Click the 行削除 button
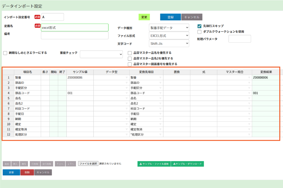Screen dimensions: 283x188 34,164
